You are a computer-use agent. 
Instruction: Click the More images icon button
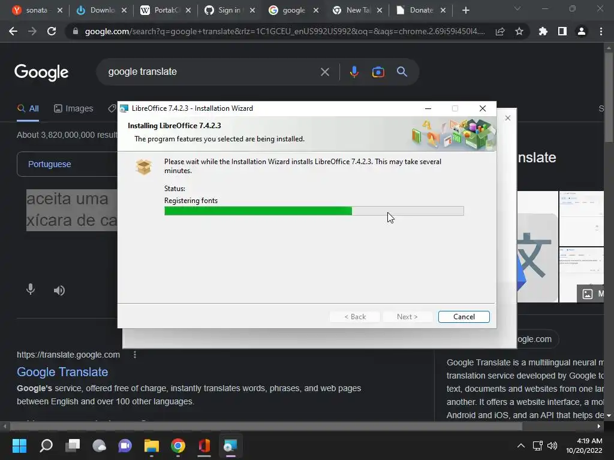coord(590,293)
